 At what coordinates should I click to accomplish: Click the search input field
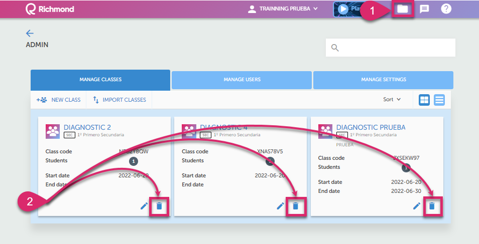(397, 48)
